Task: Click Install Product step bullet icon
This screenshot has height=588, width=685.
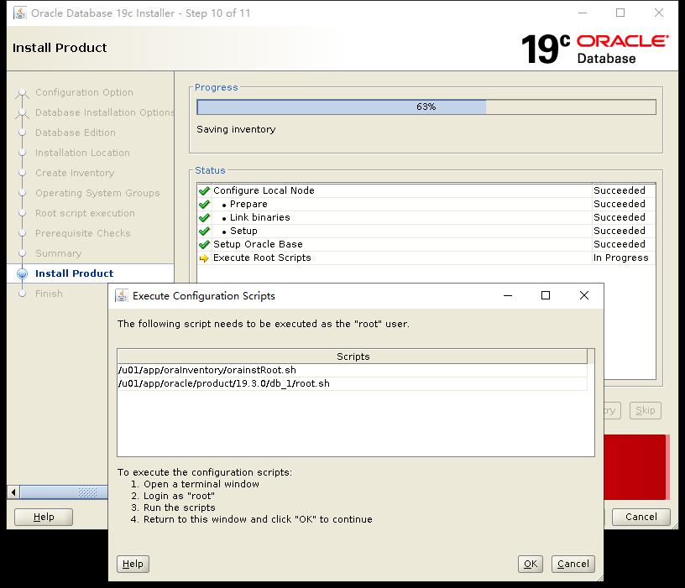Action: tap(22, 273)
